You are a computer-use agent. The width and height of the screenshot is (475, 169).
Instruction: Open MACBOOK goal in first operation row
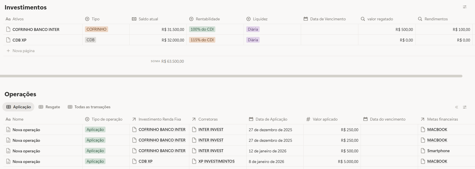[x=437, y=130]
